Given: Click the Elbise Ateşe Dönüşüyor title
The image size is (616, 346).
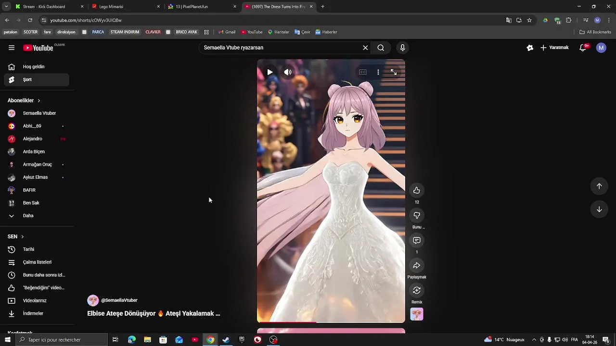Looking at the screenshot, I should (154, 313).
